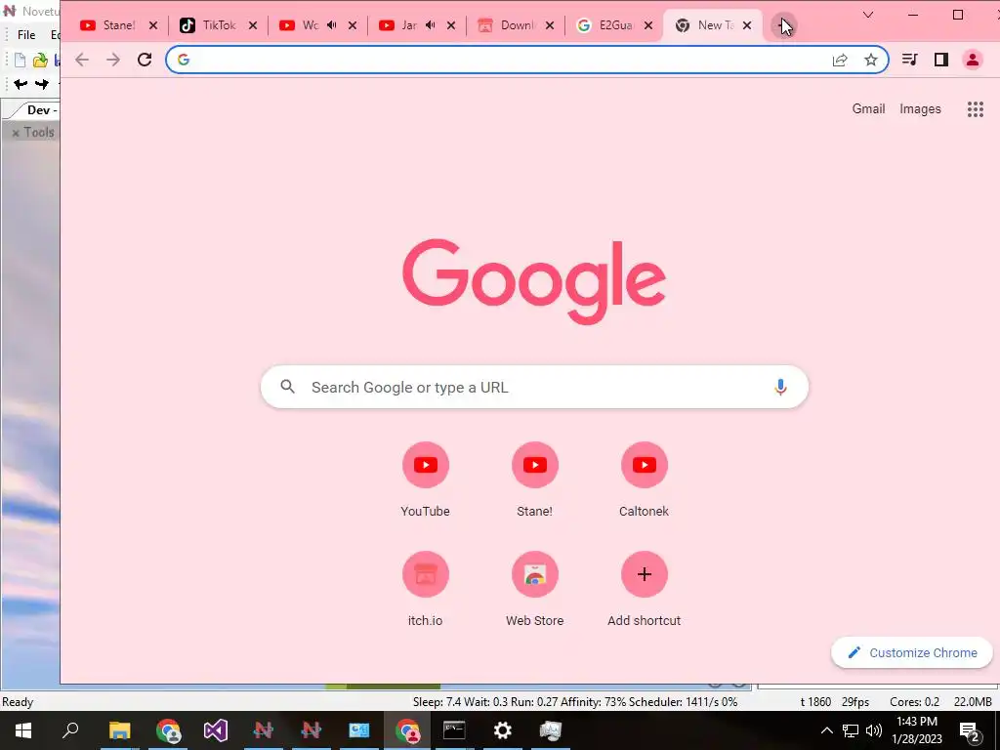Close the Downl tab
Image resolution: width=1000 pixels, height=750 pixels.
pyautogui.click(x=550, y=25)
